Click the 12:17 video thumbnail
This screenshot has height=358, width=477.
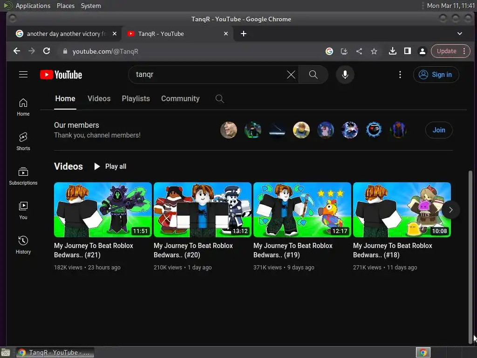point(302,210)
